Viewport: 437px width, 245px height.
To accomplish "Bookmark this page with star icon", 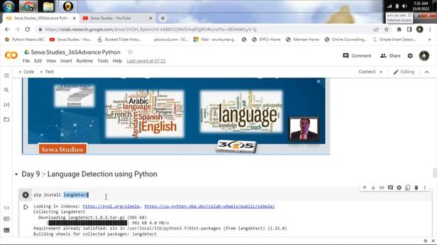I will (386, 29).
